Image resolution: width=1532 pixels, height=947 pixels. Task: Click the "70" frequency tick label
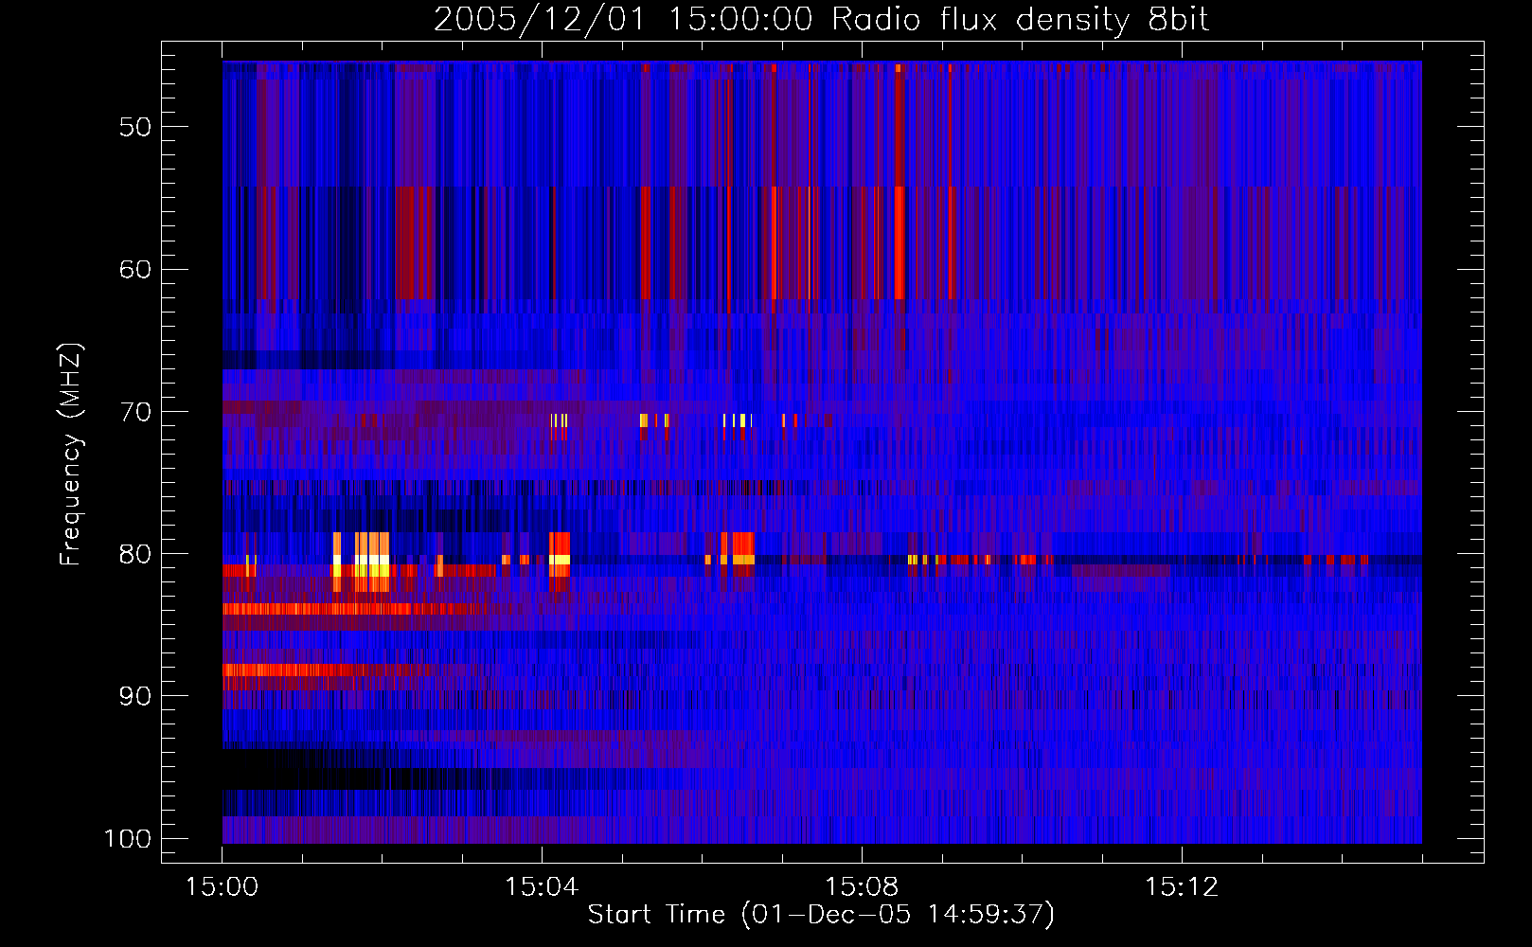(135, 412)
